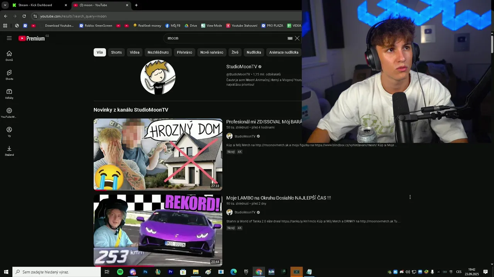Reload the current page

click(x=24, y=16)
